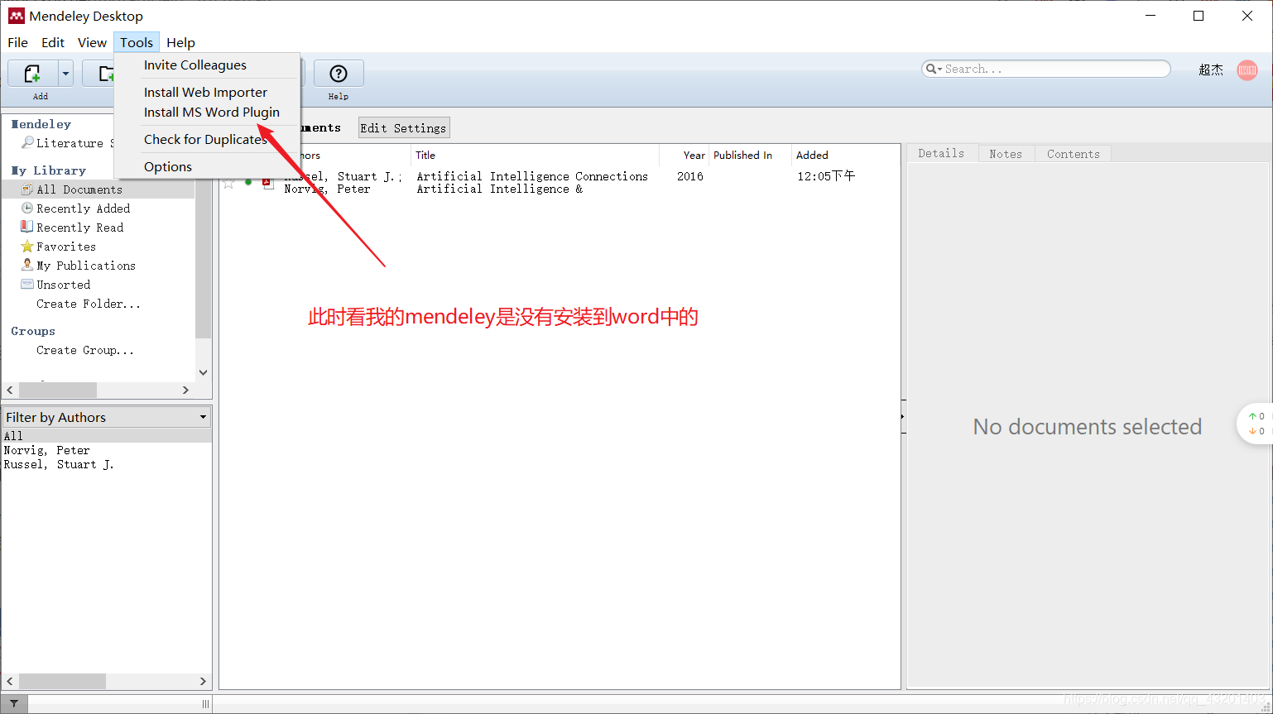This screenshot has height=714, width=1273.
Task: Choose Install Web Importer
Action: click(x=207, y=93)
